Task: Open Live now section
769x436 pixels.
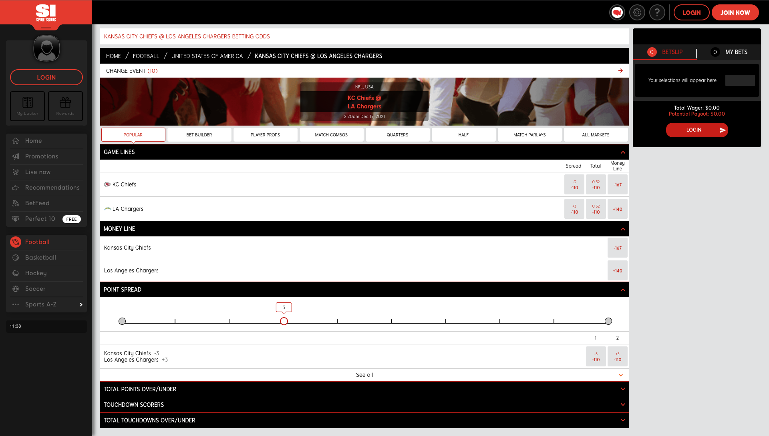Action: point(46,172)
